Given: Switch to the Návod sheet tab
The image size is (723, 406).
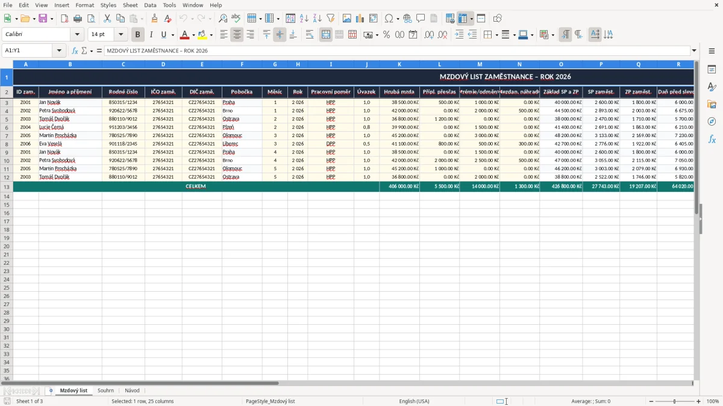Looking at the screenshot, I should pos(132,391).
